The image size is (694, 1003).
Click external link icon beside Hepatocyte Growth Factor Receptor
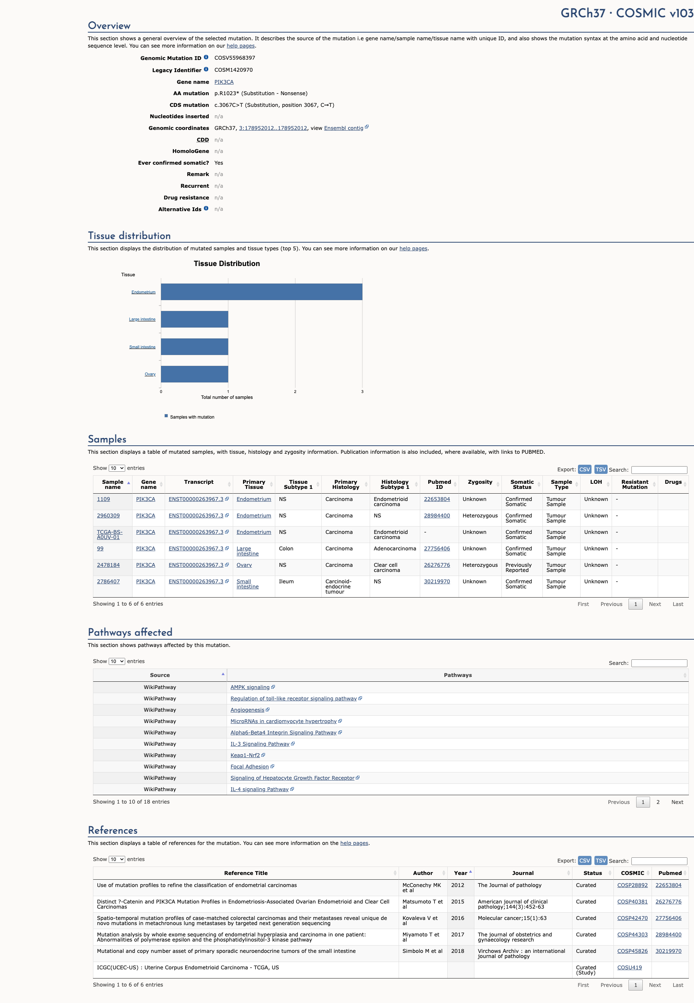point(358,778)
